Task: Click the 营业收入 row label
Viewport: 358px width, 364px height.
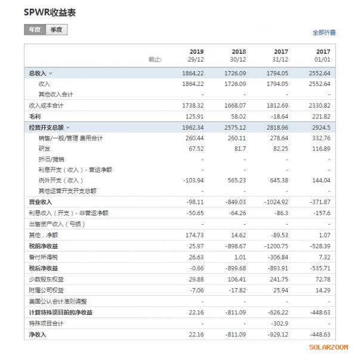Action: [41, 202]
